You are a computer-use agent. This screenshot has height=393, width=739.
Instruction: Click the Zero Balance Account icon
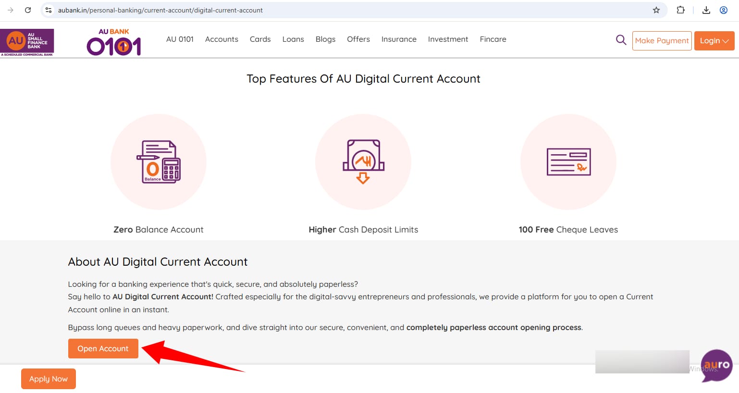(x=159, y=162)
